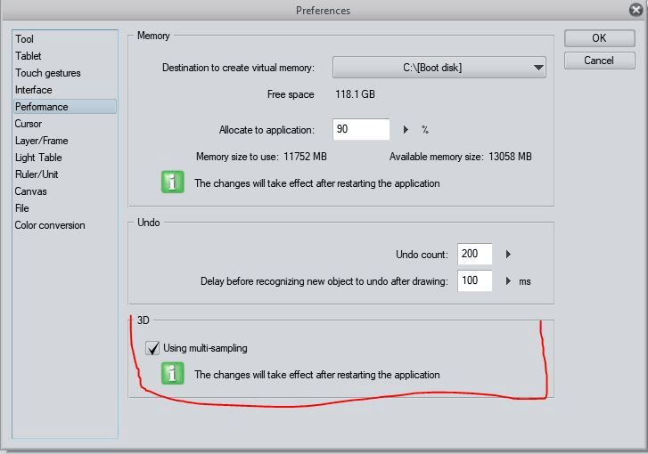648x454 pixels.
Task: Click the Cancel button
Action: pos(599,61)
